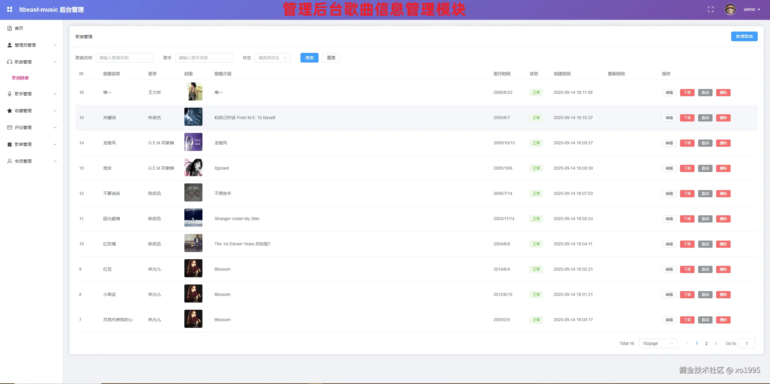This screenshot has height=384, width=770.
Task: Select the 歌曲信息 submenu item
Action: click(x=20, y=78)
